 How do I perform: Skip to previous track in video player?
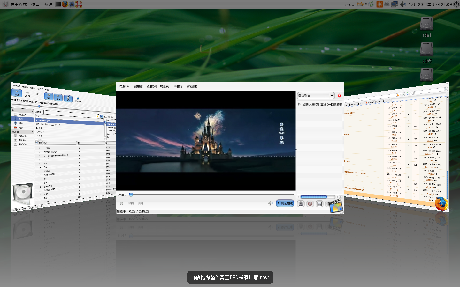(x=131, y=203)
